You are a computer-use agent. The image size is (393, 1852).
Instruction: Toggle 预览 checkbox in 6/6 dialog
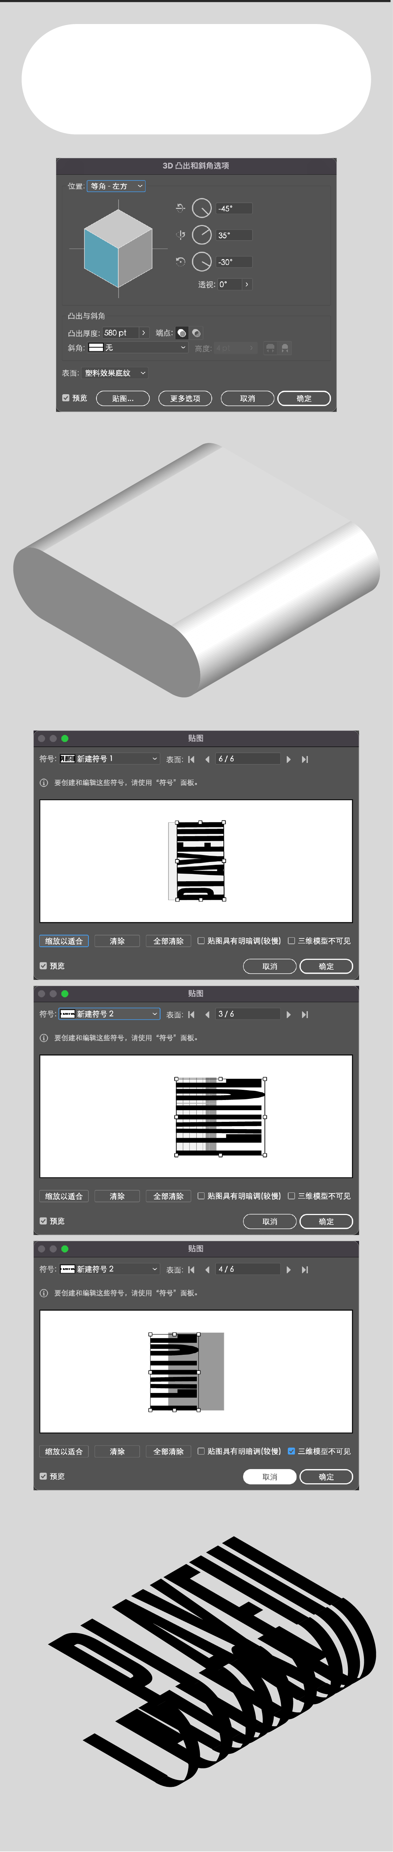(43, 966)
